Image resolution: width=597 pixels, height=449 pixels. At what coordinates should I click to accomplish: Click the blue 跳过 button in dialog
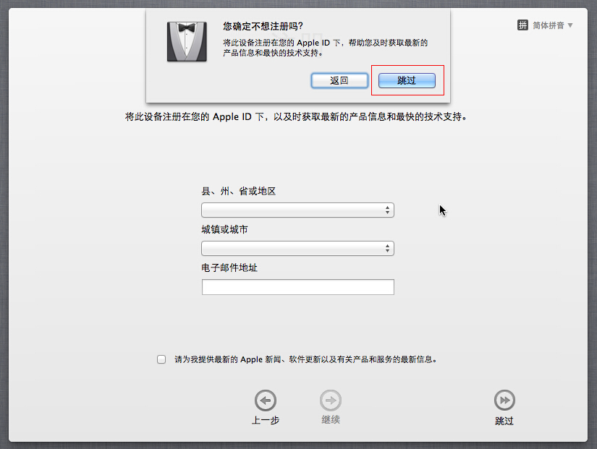[x=407, y=81]
